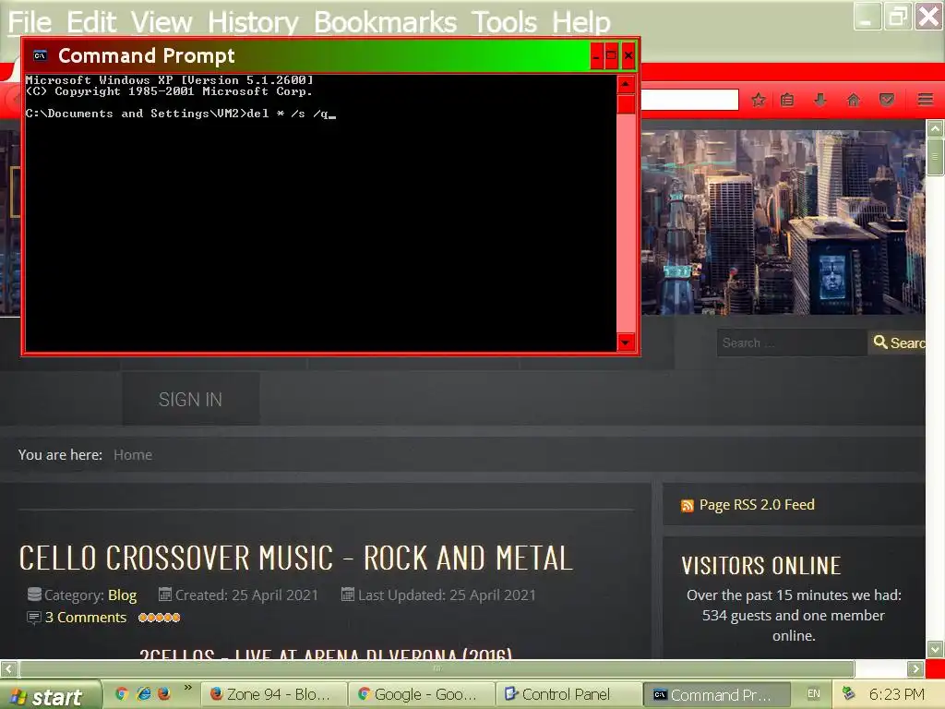
Task: Click the system tray network icon
Action: coord(849,693)
